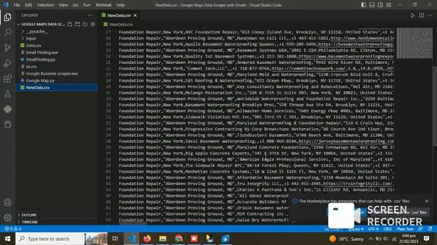Open the notifications bell in status bar
Viewport: 437px width, 245px height.
[x=430, y=229]
